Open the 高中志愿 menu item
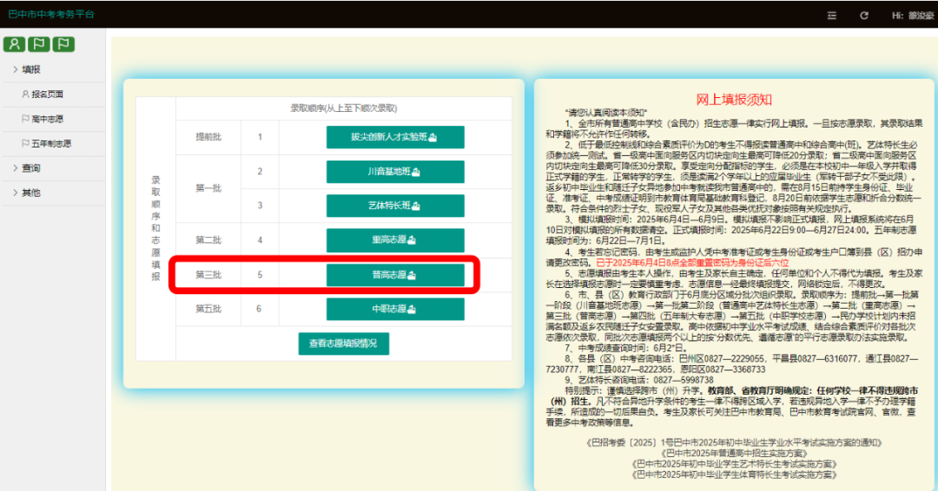The image size is (938, 491). 48,118
